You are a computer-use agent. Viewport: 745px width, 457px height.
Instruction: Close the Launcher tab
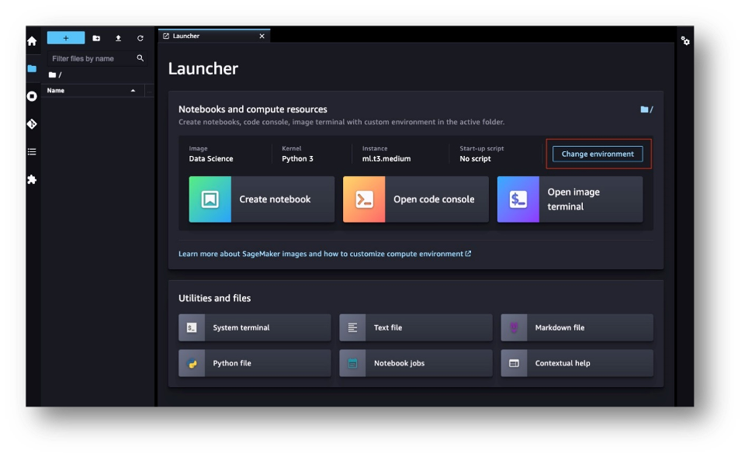click(262, 36)
